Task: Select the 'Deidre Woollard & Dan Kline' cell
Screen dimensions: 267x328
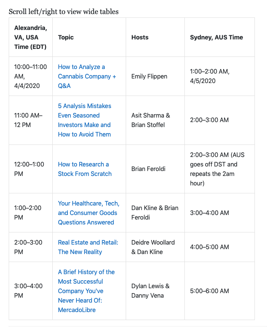Action: pos(153,247)
